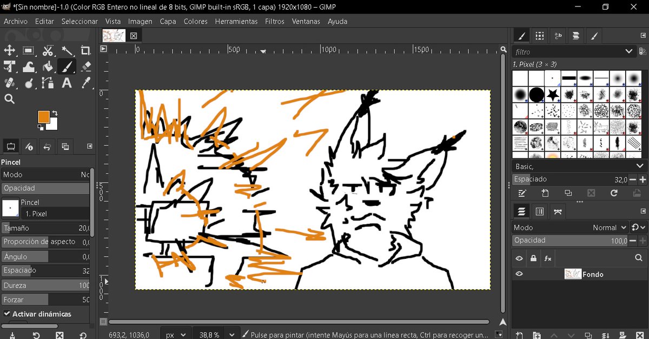This screenshot has height=339, width=649.
Task: Close the image tab with X button
Action: pyautogui.click(x=134, y=36)
